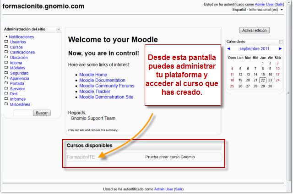This screenshot has width=293, height=194.
Task: Hide the Administración del sitio block
Action: pyautogui.click(x=58, y=29)
